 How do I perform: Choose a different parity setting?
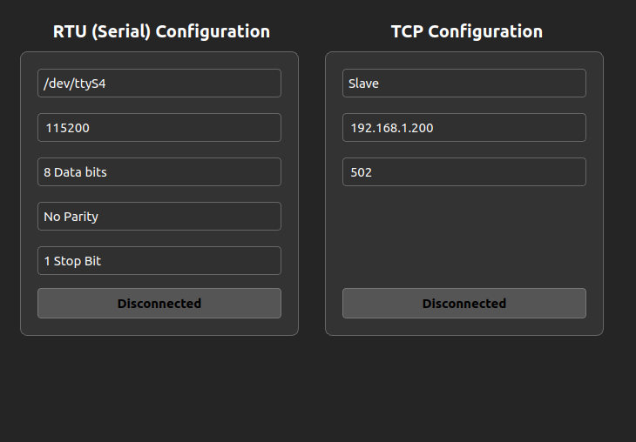(159, 217)
